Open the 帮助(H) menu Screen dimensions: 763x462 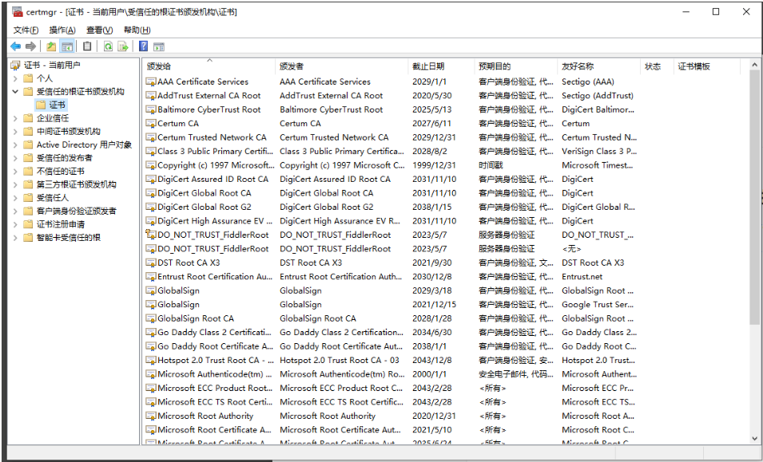pyautogui.click(x=137, y=30)
